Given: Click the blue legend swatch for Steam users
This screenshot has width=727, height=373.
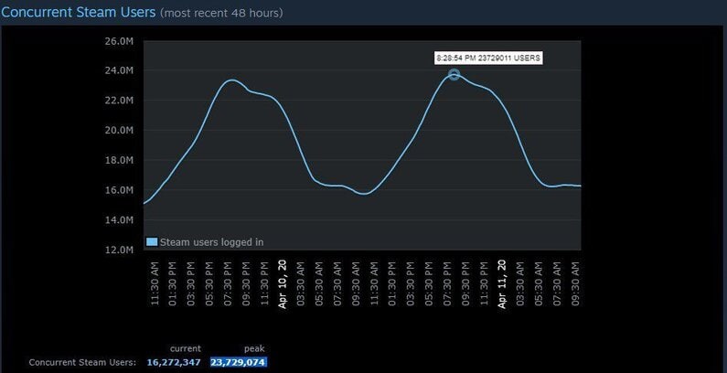Looking at the screenshot, I should click(x=152, y=242).
